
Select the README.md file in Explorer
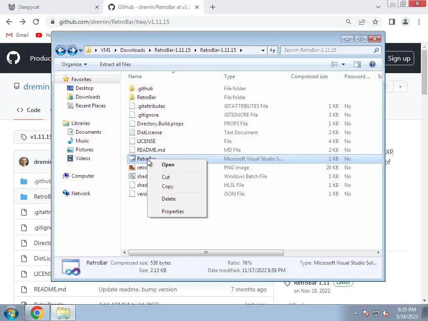tap(151, 150)
